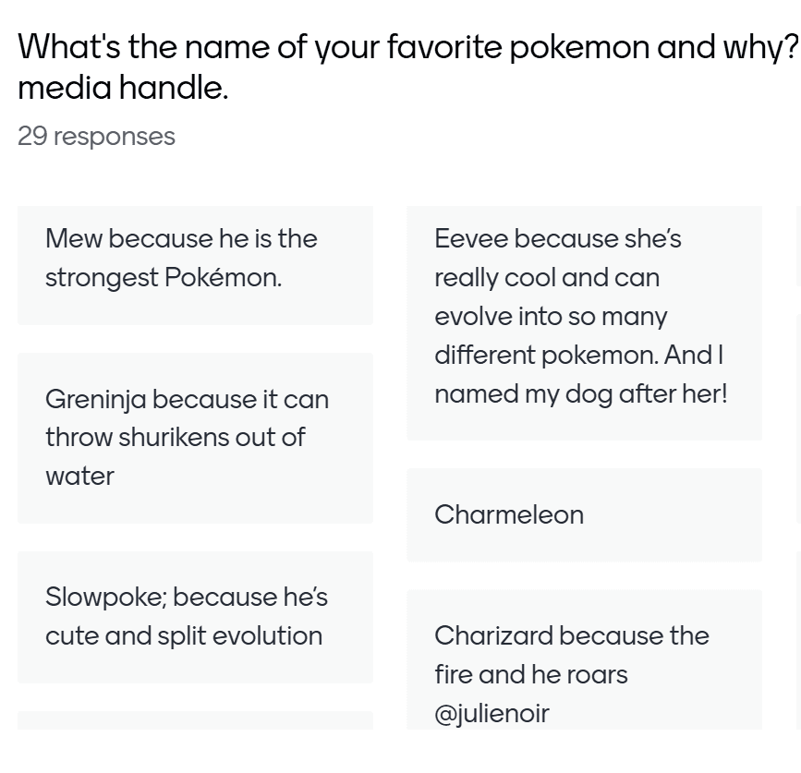Select the Eevee response card
This screenshot has height=773, width=801.
[x=584, y=322]
